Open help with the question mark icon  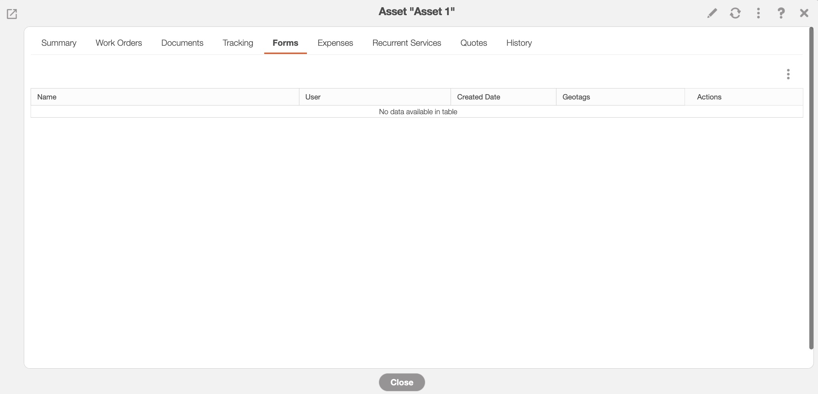click(x=781, y=13)
